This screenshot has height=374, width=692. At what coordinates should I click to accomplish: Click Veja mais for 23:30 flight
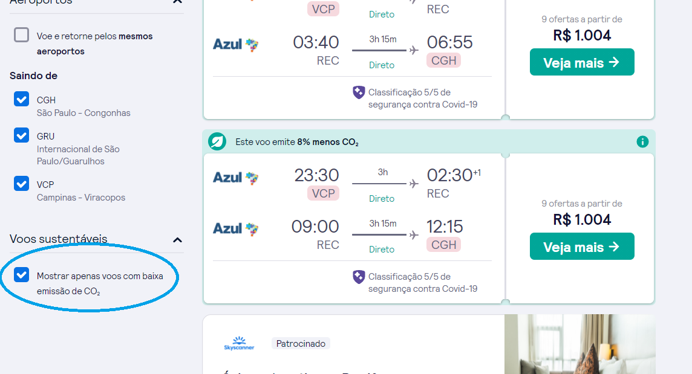[581, 247]
